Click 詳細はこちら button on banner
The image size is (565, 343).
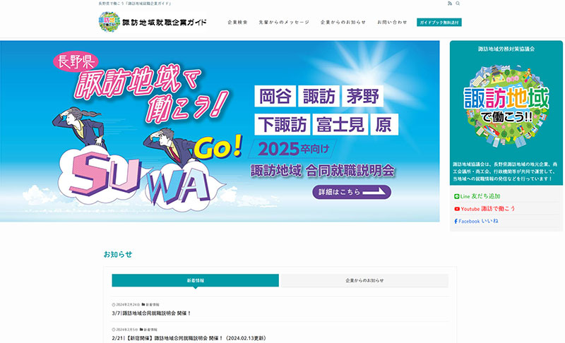coord(352,192)
